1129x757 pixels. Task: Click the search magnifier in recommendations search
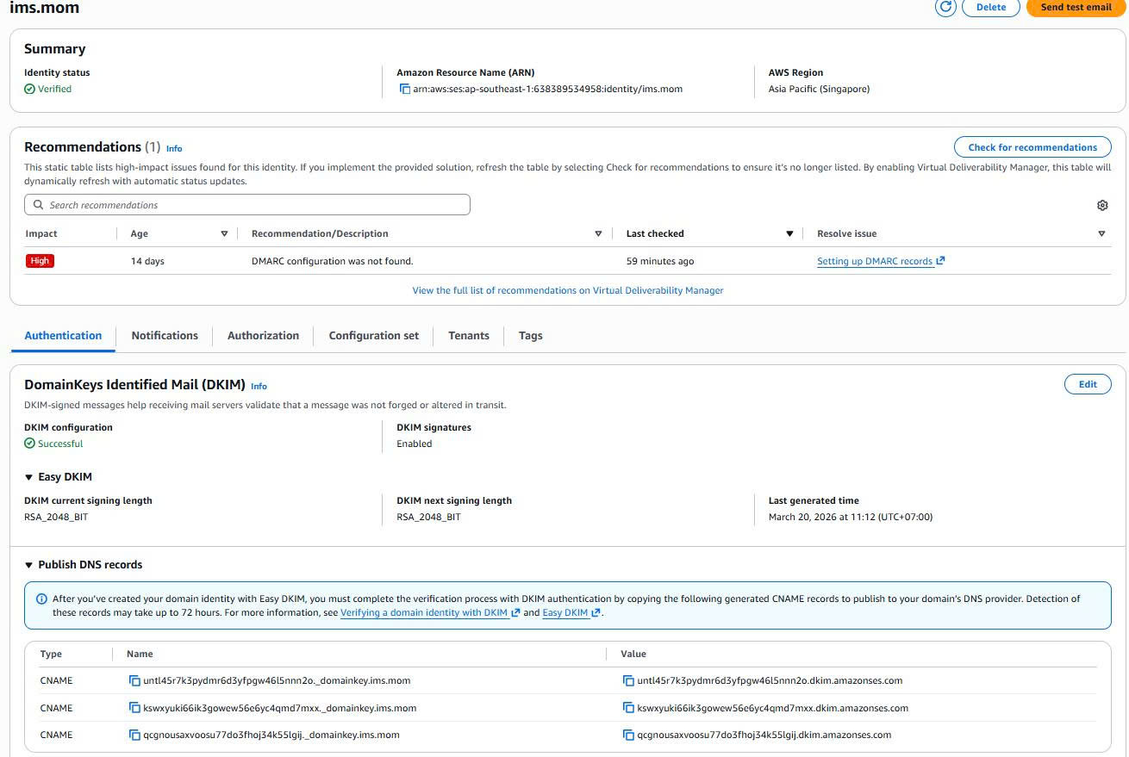pyautogui.click(x=38, y=204)
